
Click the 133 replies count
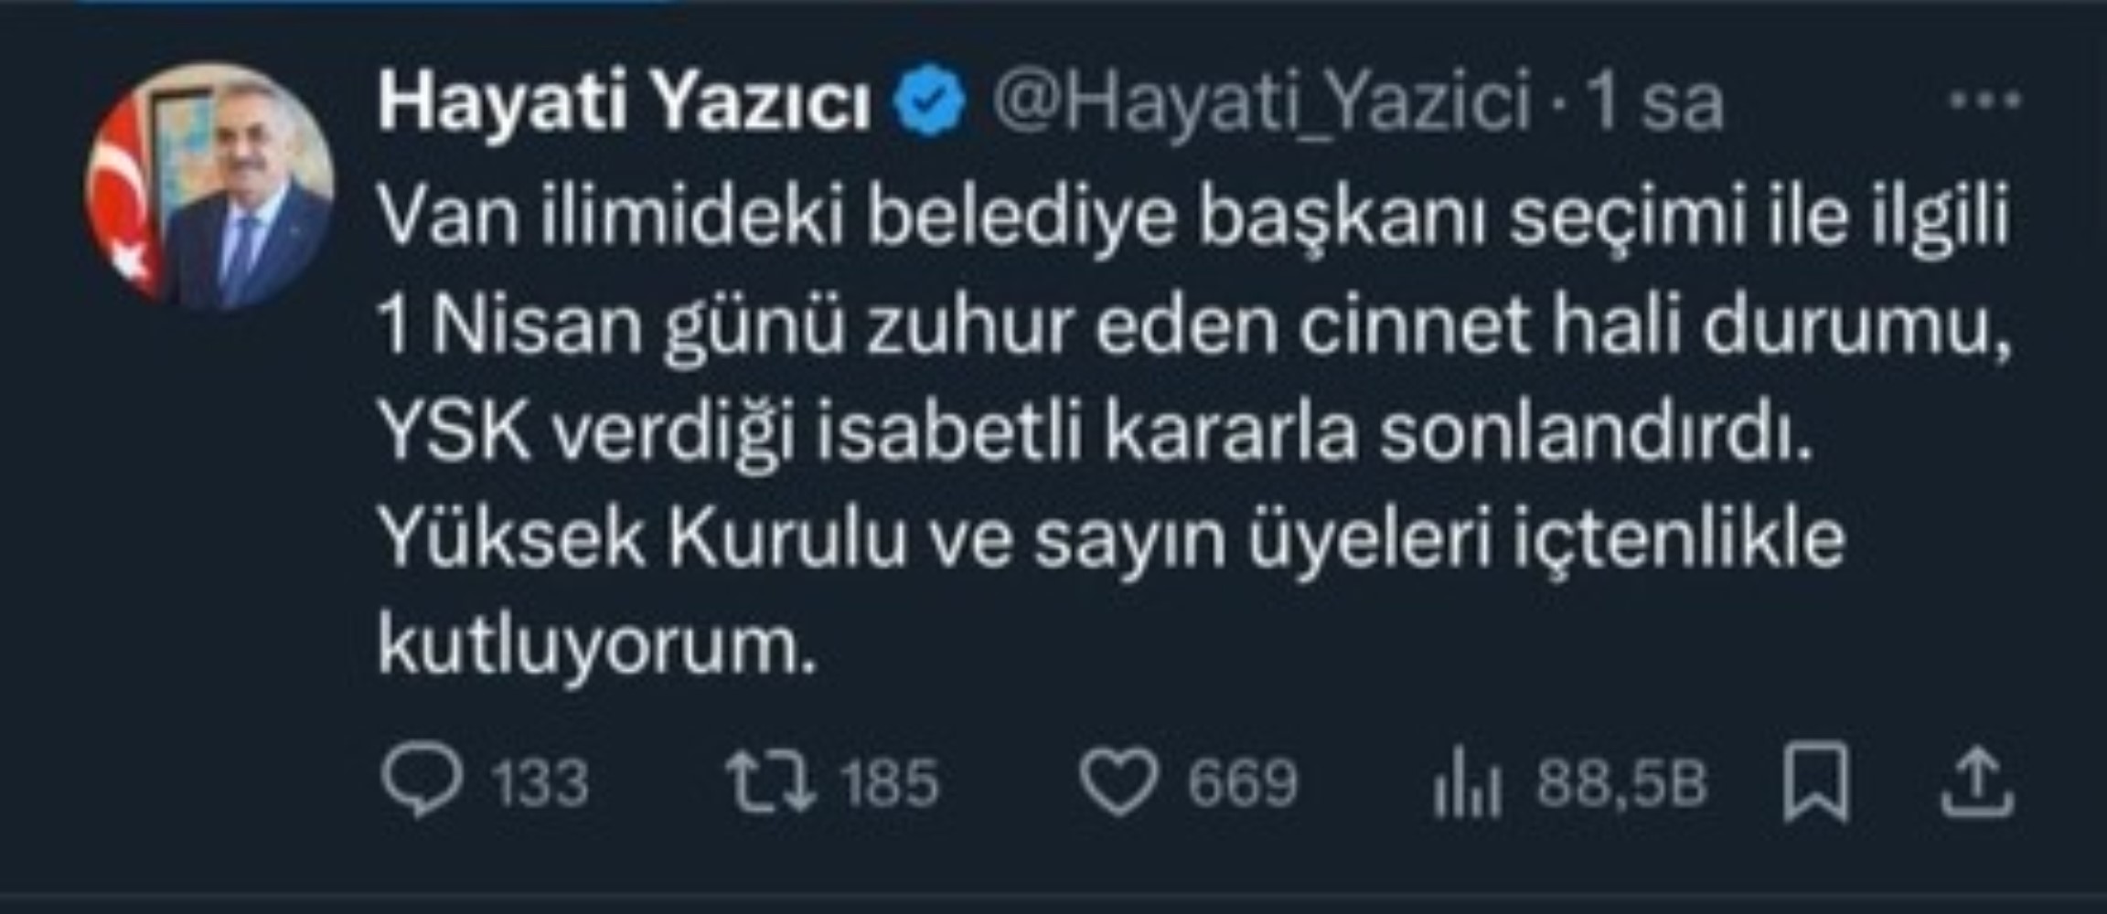click(540, 783)
